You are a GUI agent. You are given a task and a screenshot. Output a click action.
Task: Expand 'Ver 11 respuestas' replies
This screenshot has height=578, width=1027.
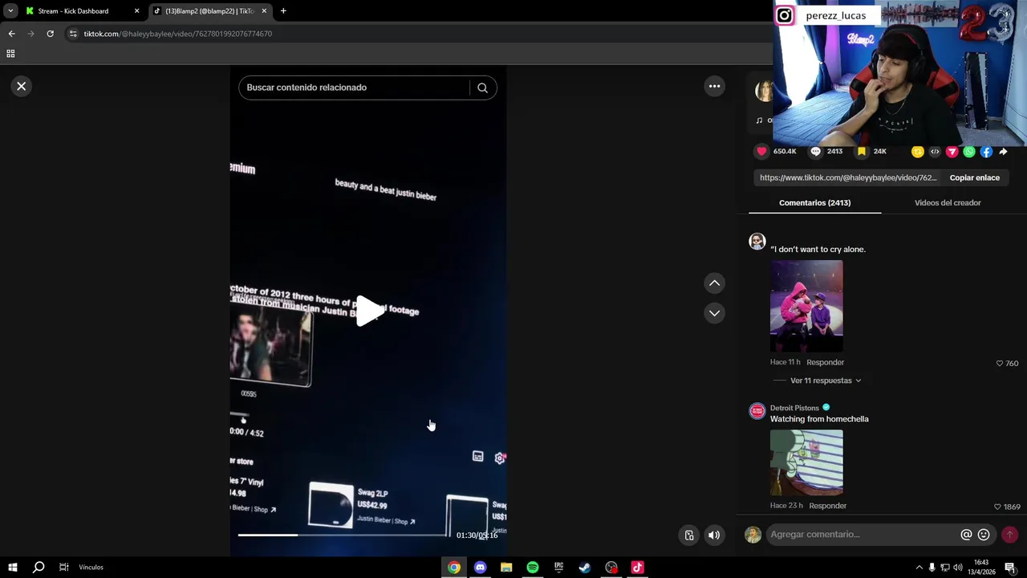826,381
